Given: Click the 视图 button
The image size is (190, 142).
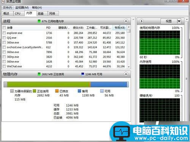Looking at the screenshot, I should click(169, 21).
